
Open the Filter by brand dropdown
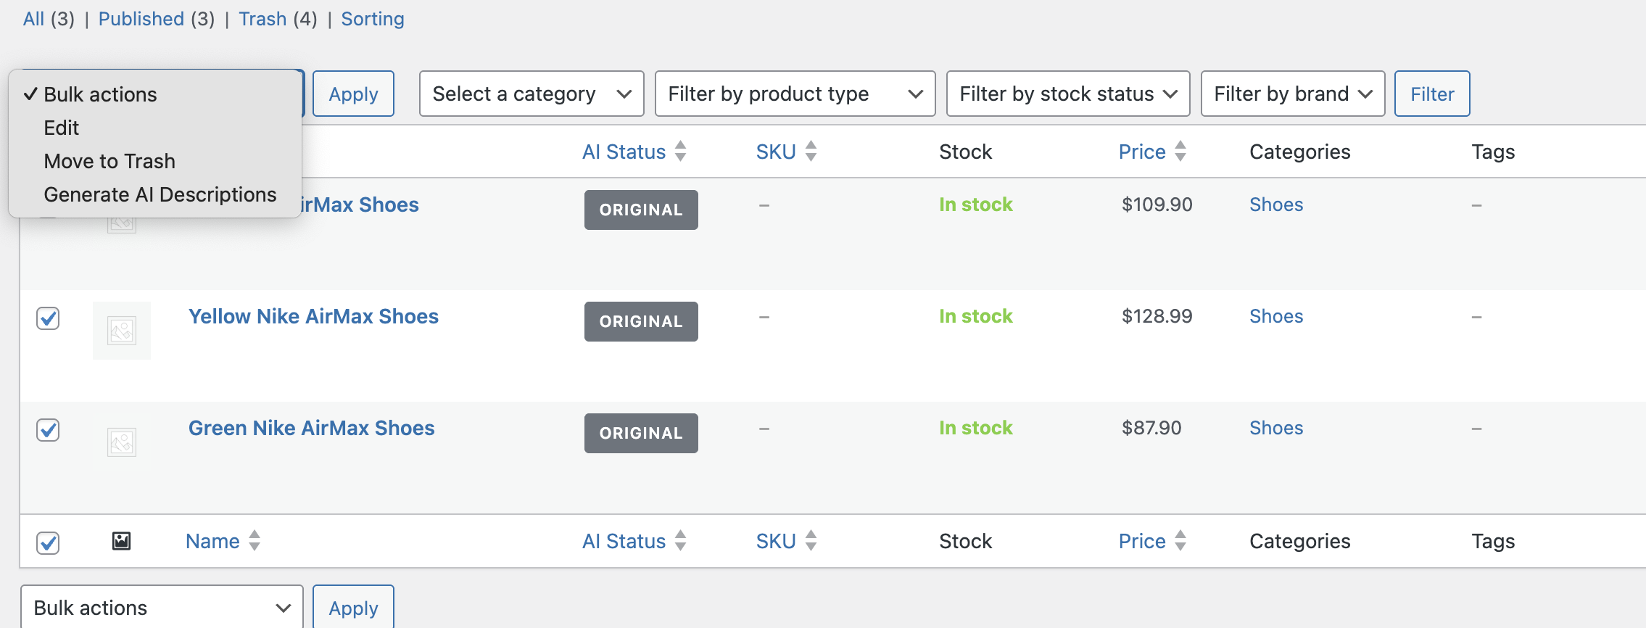coord(1292,94)
